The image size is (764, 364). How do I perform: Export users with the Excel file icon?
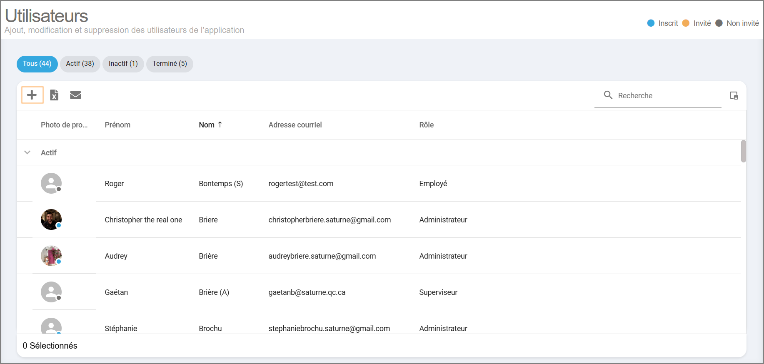(x=54, y=95)
